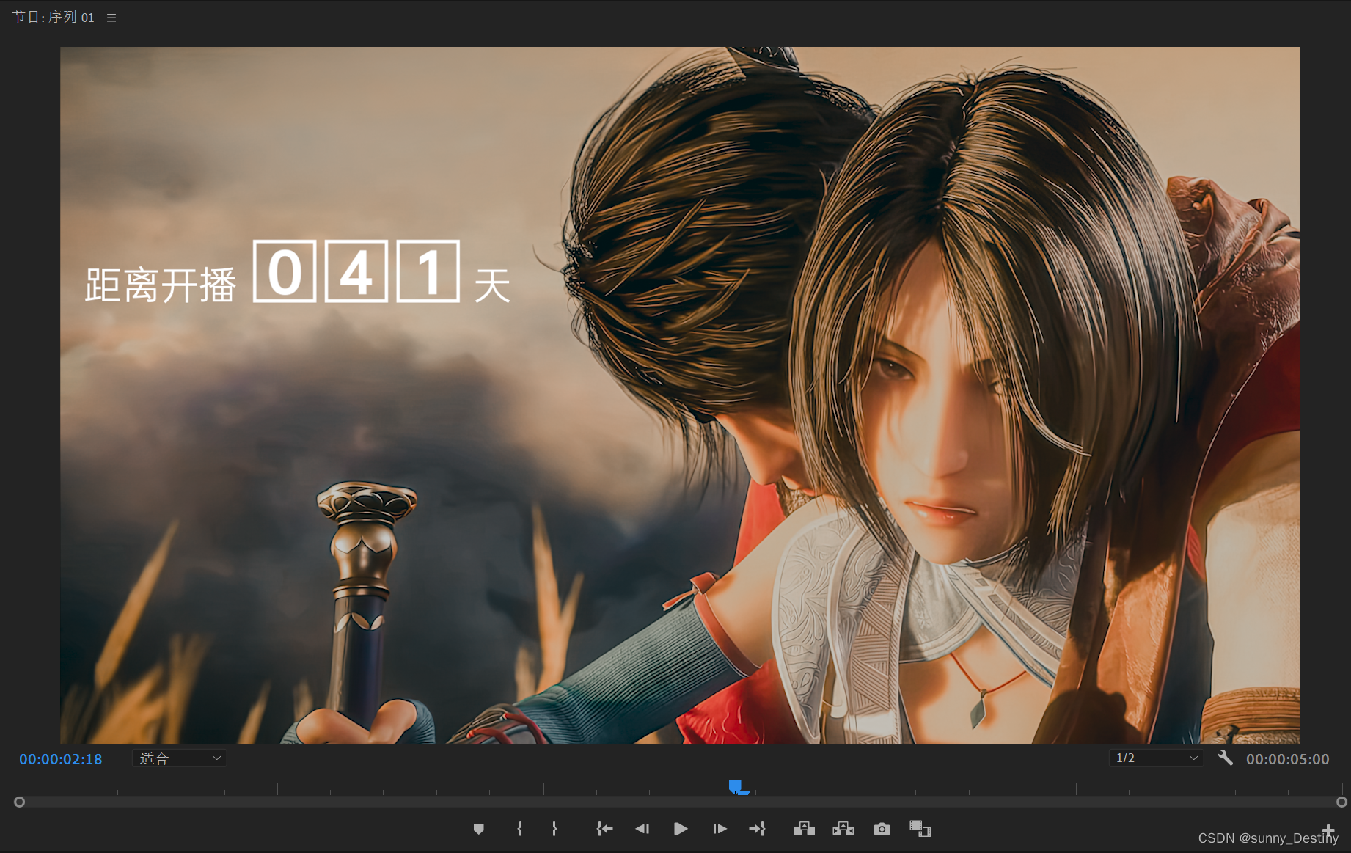The width and height of the screenshot is (1351, 853).
Task: Click the countdown digit 4 in the preview
Action: click(x=356, y=271)
